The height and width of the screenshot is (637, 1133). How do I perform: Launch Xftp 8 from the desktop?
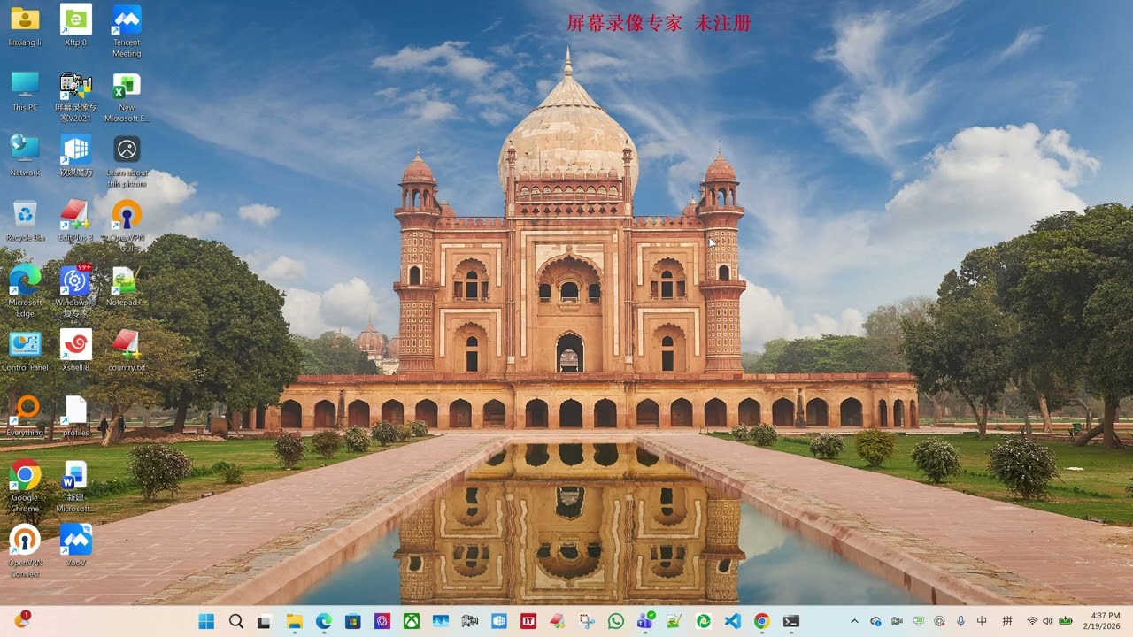pos(75,25)
